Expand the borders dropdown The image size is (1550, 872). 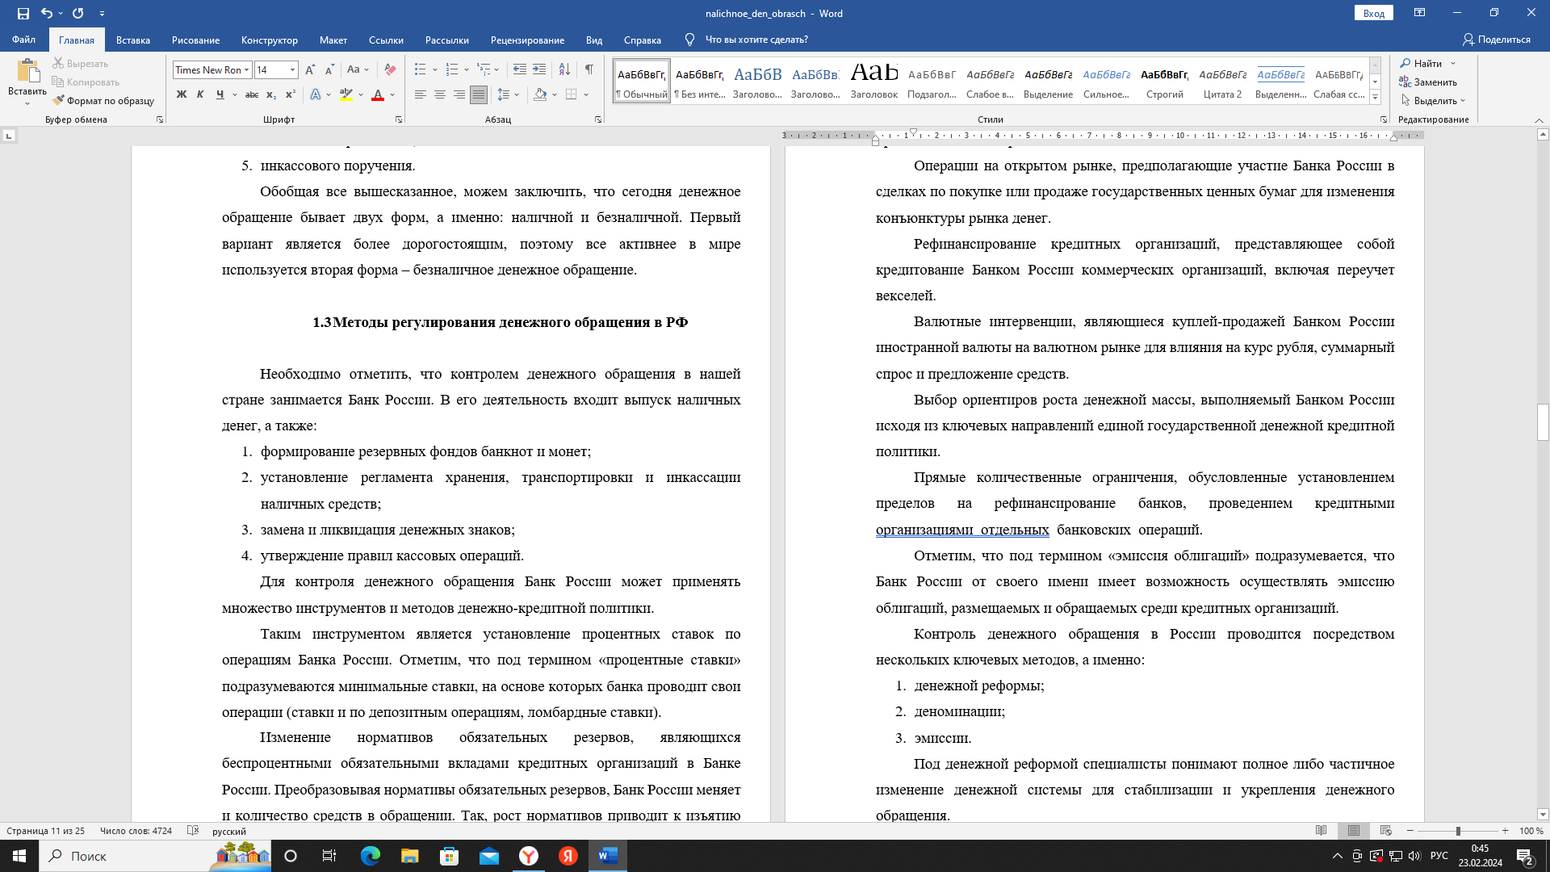(586, 94)
